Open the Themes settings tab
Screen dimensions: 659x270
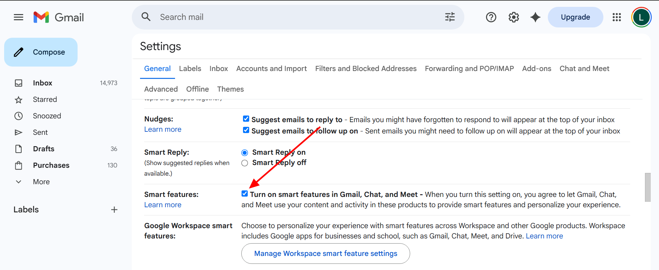click(x=230, y=89)
